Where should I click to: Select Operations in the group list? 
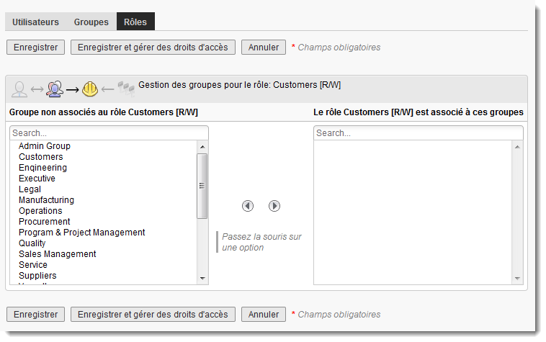click(104, 211)
